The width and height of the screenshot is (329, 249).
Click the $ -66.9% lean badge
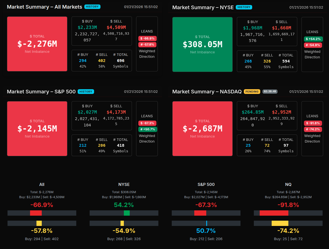tap(147, 38)
